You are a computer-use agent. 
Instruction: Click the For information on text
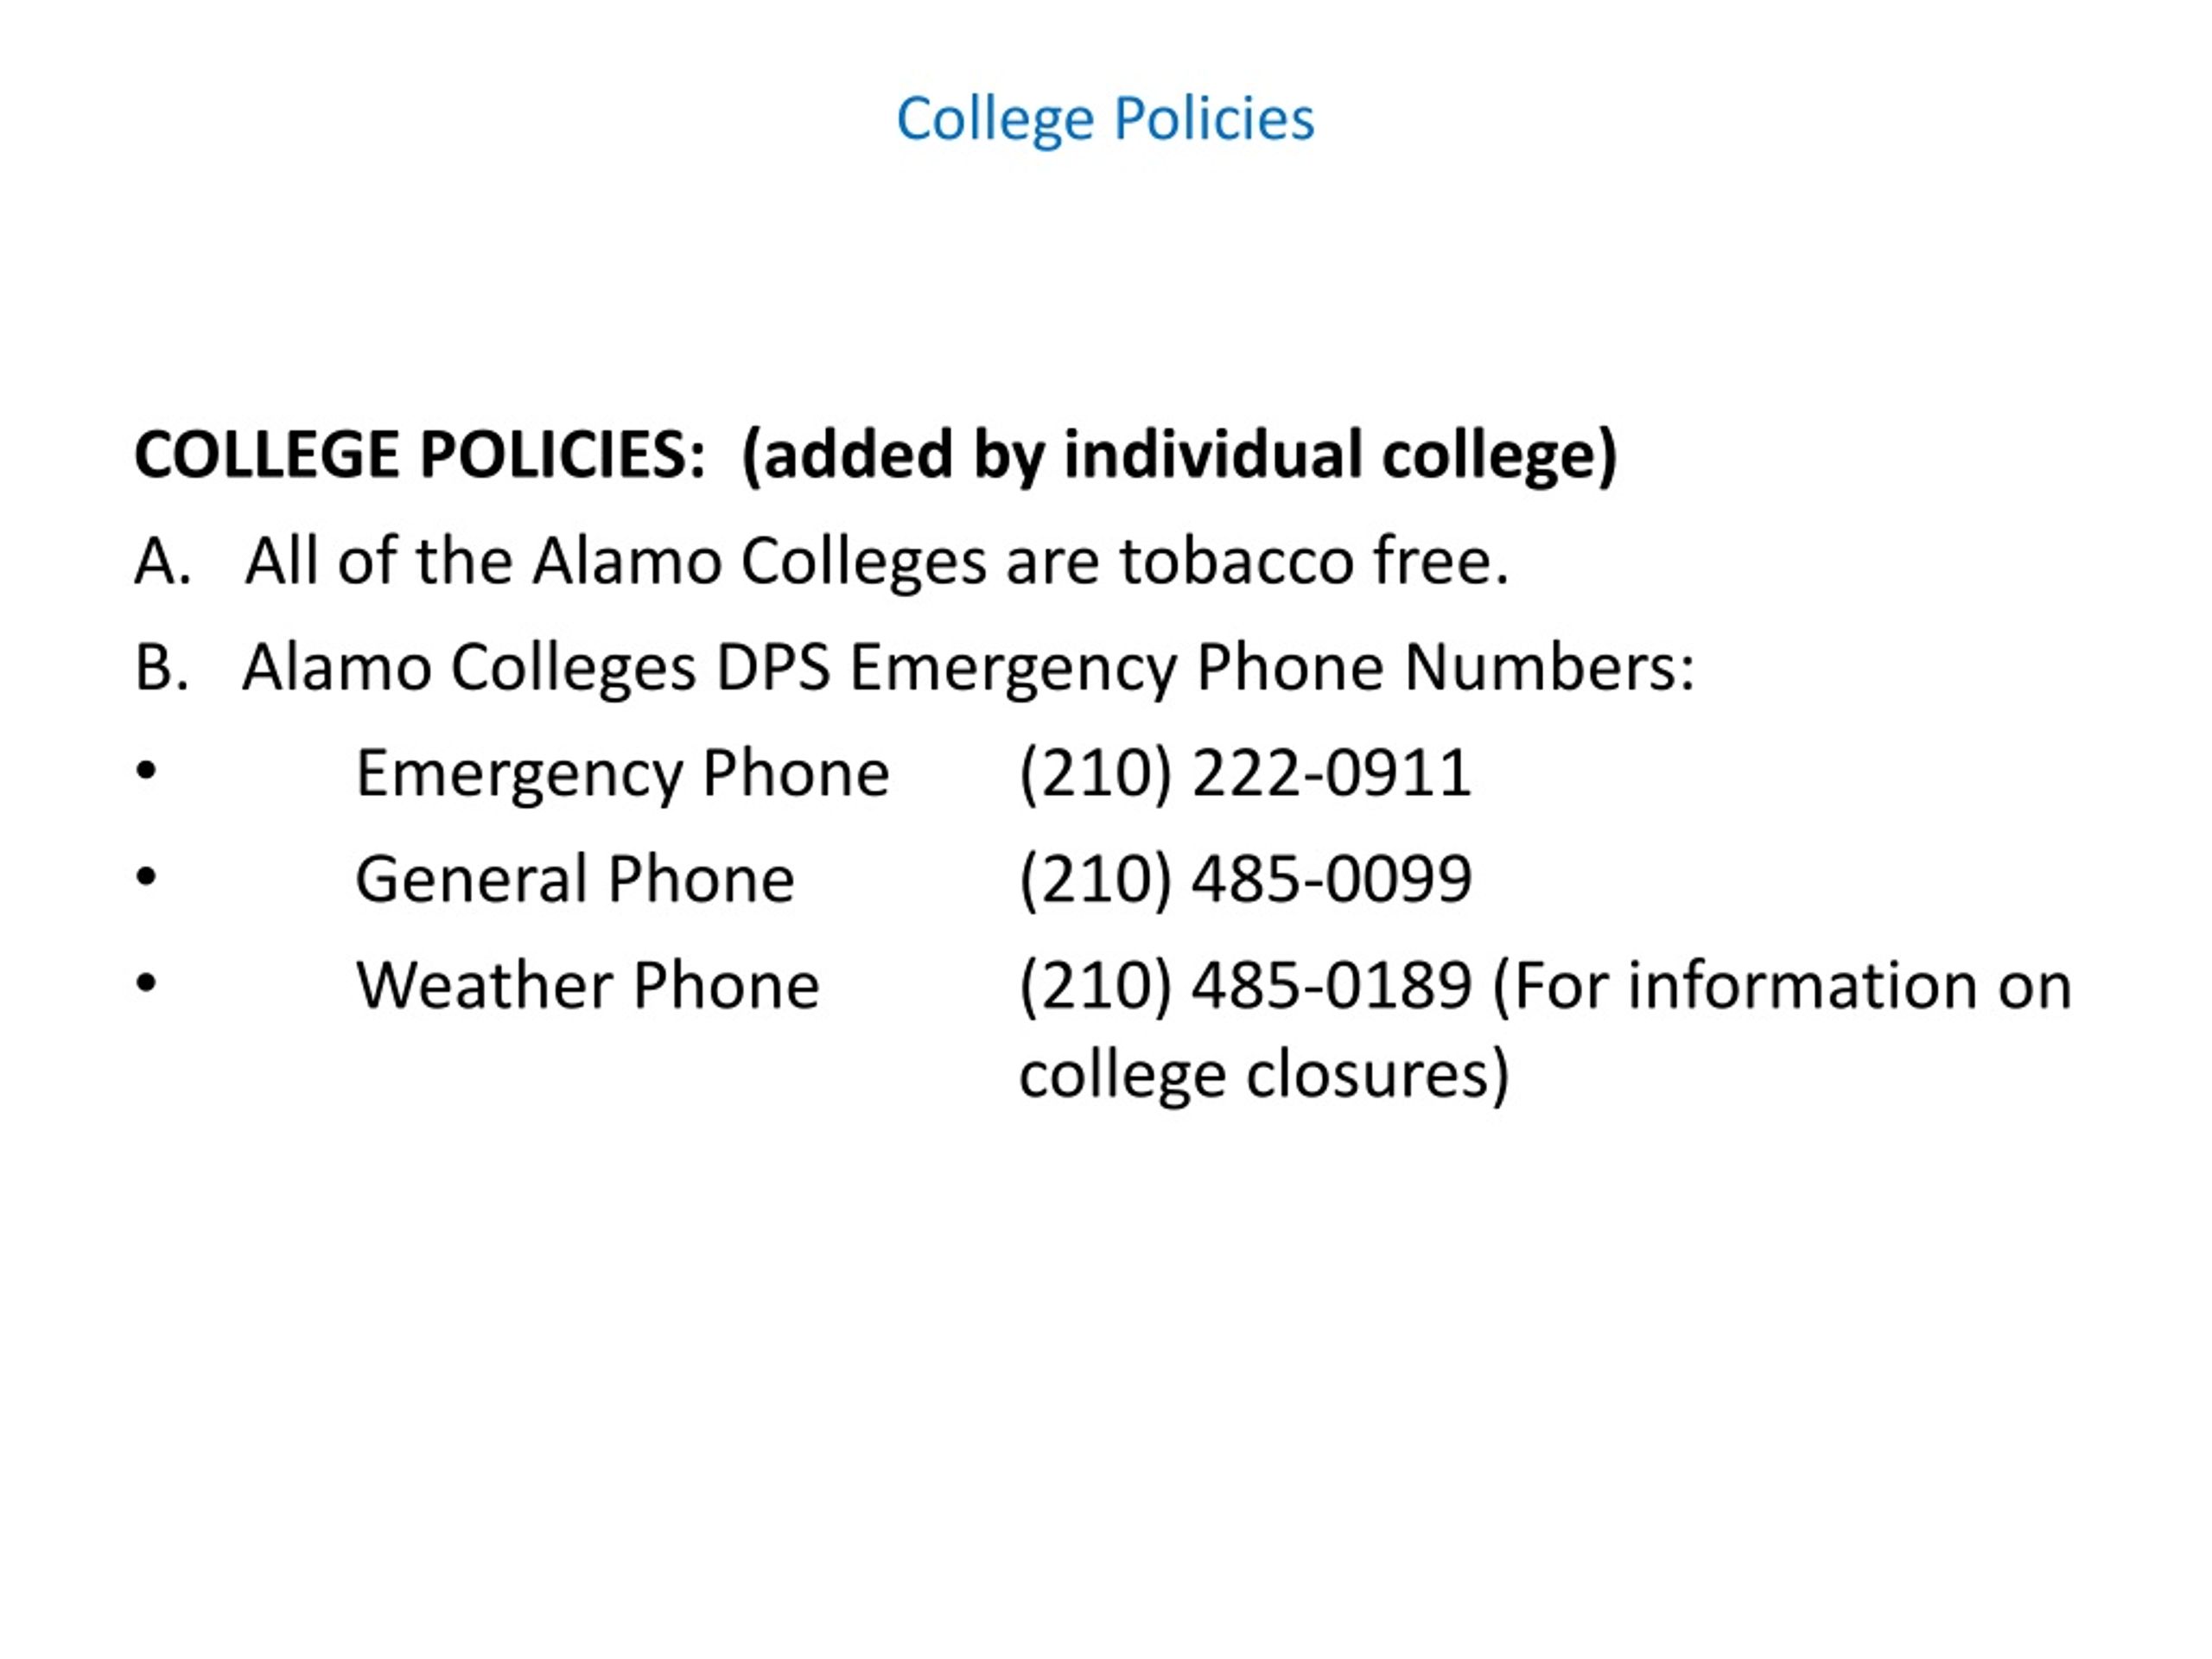pyautogui.click(x=1782, y=988)
